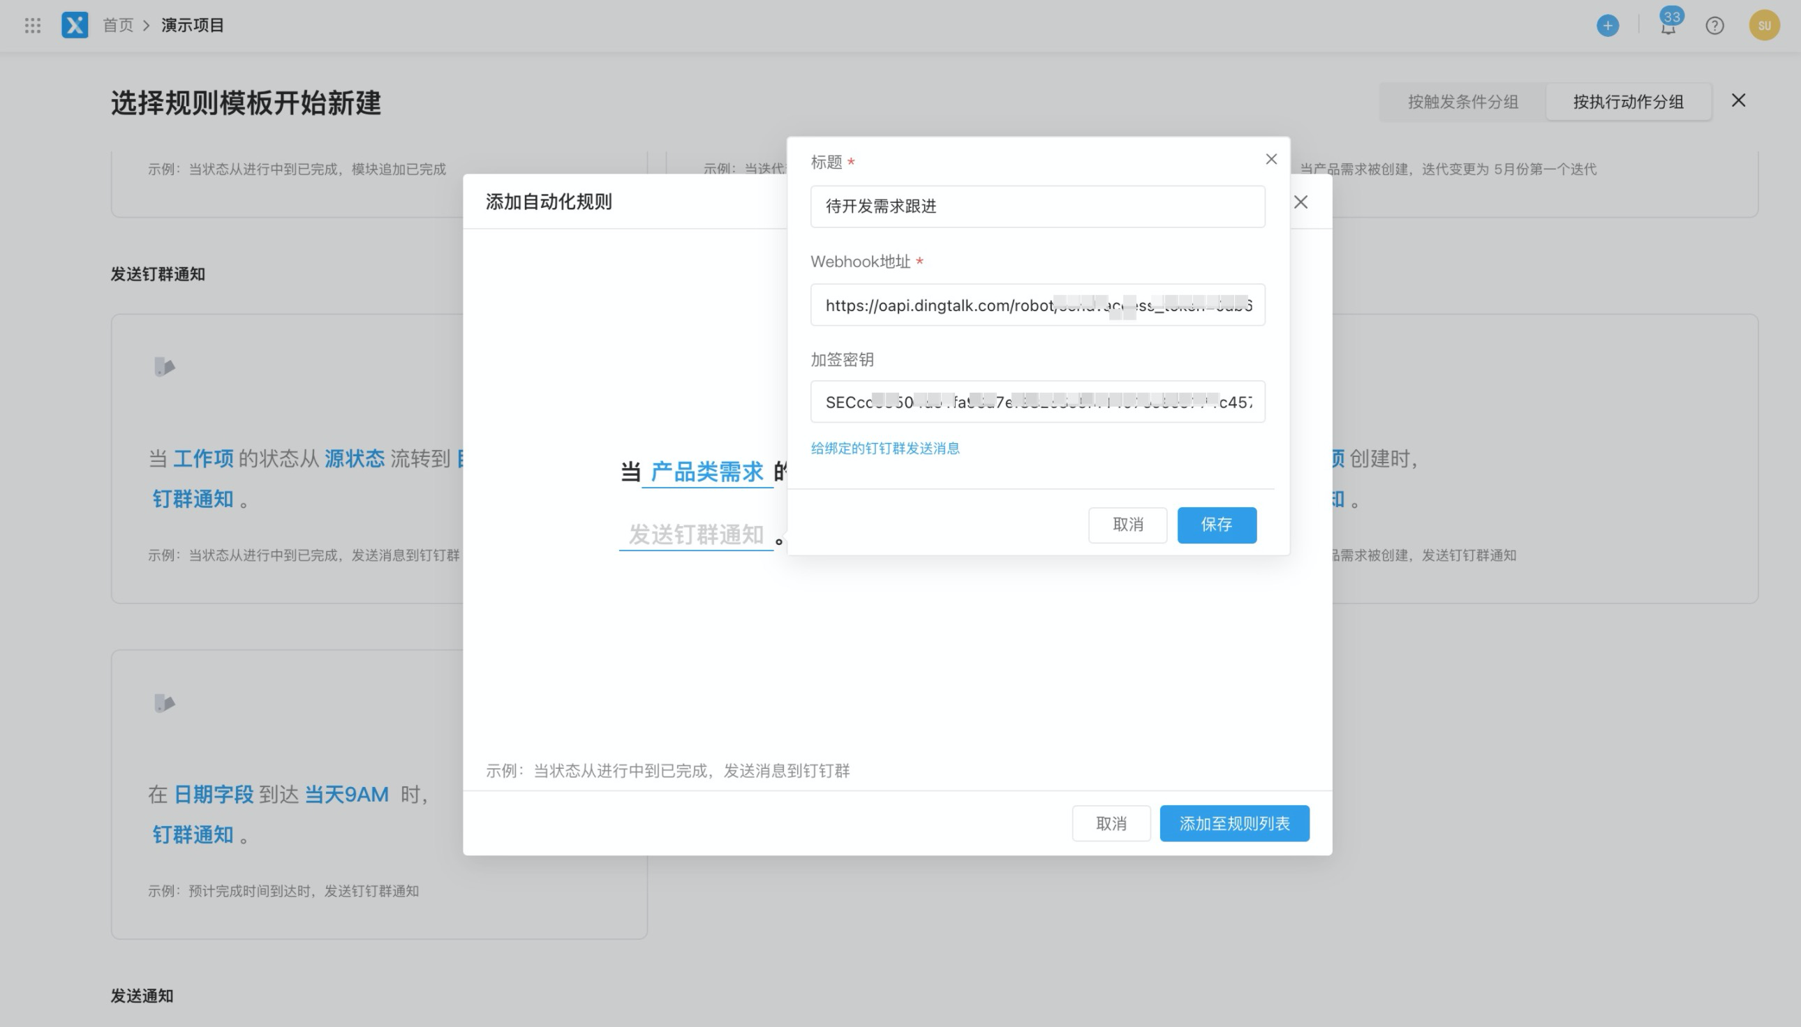Edit the Webhook地址 input field
1801x1027 pixels.
pos(1037,305)
